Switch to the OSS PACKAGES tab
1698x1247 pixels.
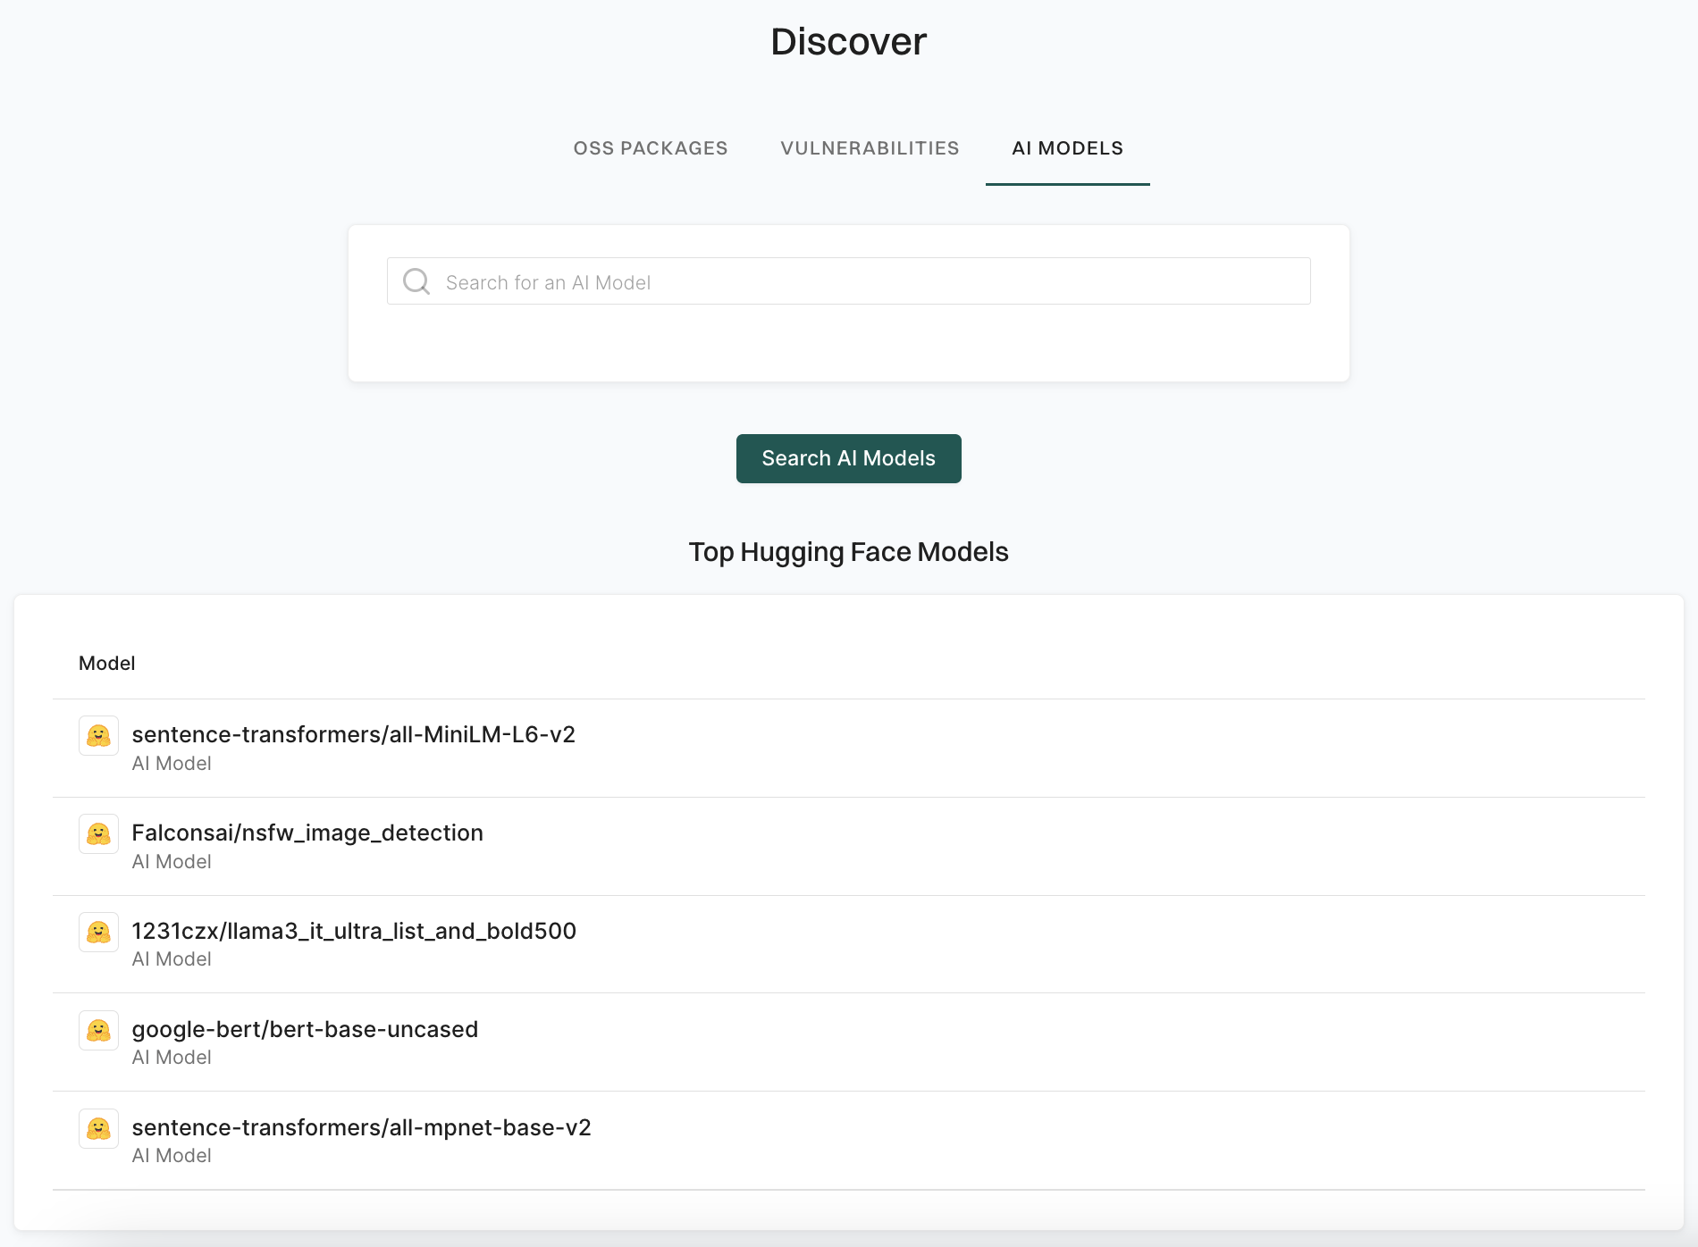pos(651,148)
